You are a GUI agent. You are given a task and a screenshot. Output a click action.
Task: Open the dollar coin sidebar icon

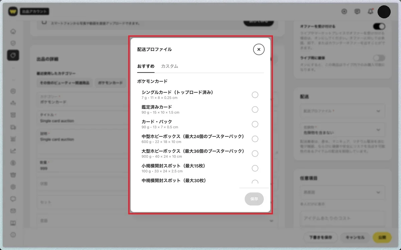coord(13,163)
